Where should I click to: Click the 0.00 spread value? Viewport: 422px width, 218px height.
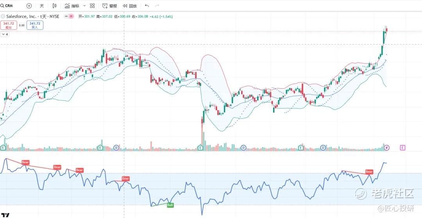[22, 25]
